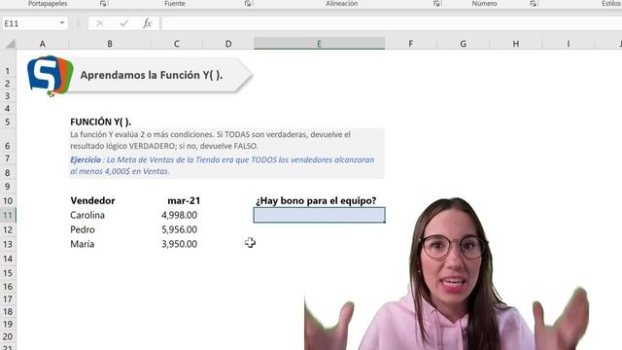Click the 'María' cell
Image resolution: width=622 pixels, height=350 pixels.
[x=82, y=244]
